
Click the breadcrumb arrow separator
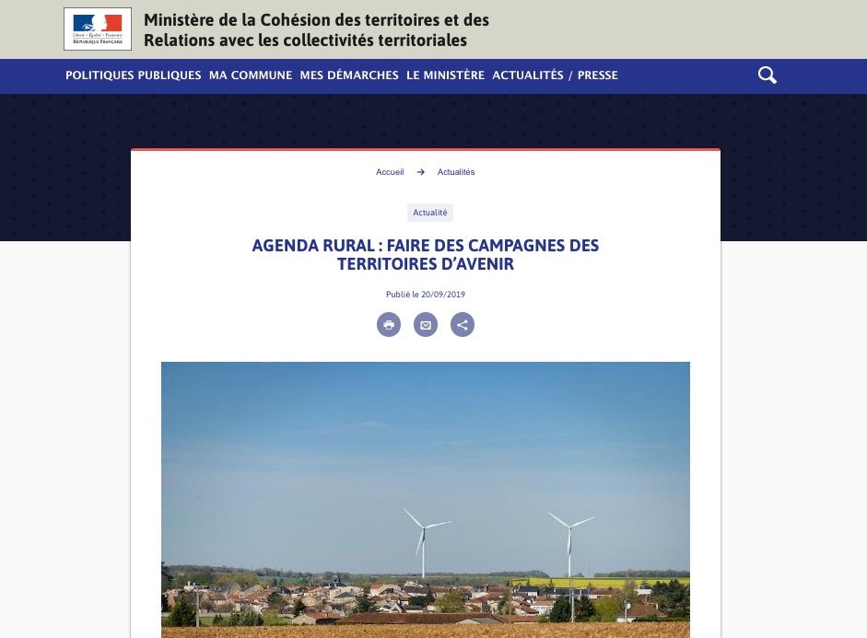click(x=421, y=172)
